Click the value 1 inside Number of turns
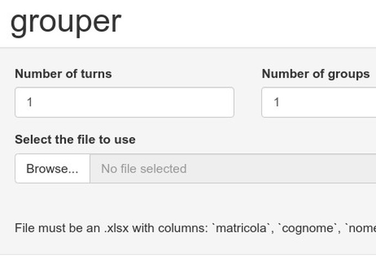 click(30, 102)
